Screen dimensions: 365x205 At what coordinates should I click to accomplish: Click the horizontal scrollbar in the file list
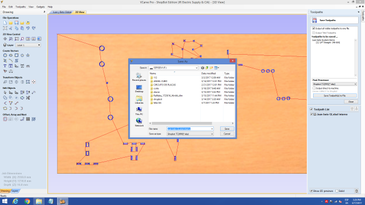182,124
